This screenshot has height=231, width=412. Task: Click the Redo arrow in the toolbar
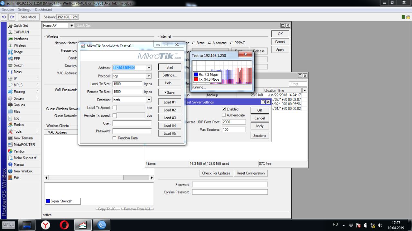12,17
